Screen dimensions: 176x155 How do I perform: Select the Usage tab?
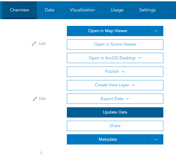point(117,10)
